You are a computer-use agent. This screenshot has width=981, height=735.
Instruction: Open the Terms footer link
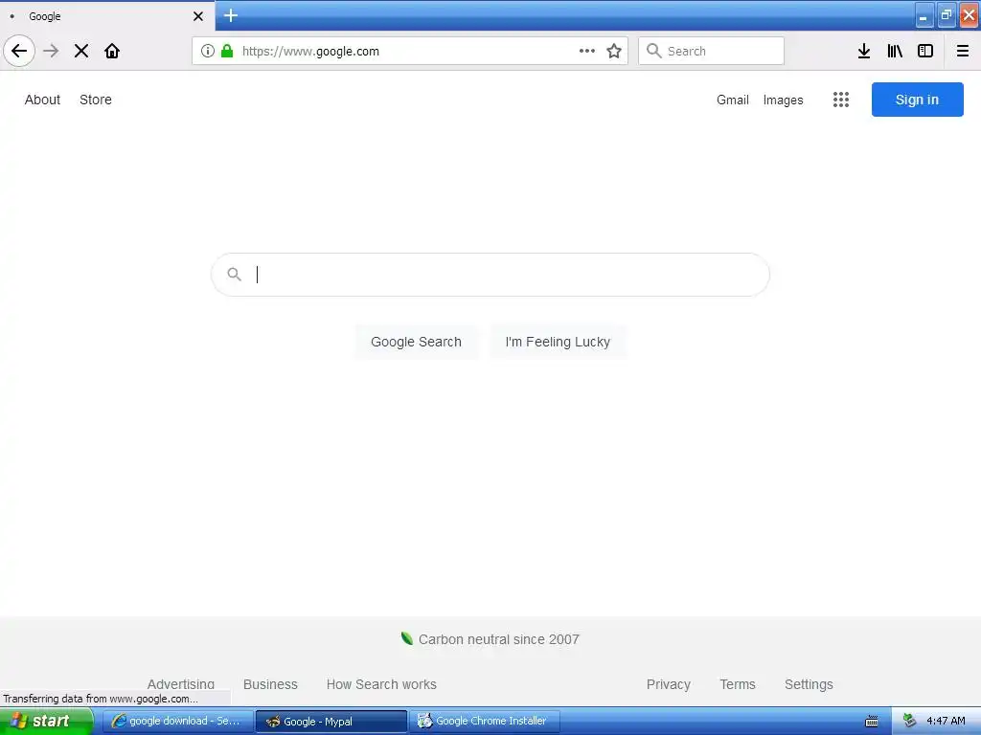pyautogui.click(x=738, y=684)
